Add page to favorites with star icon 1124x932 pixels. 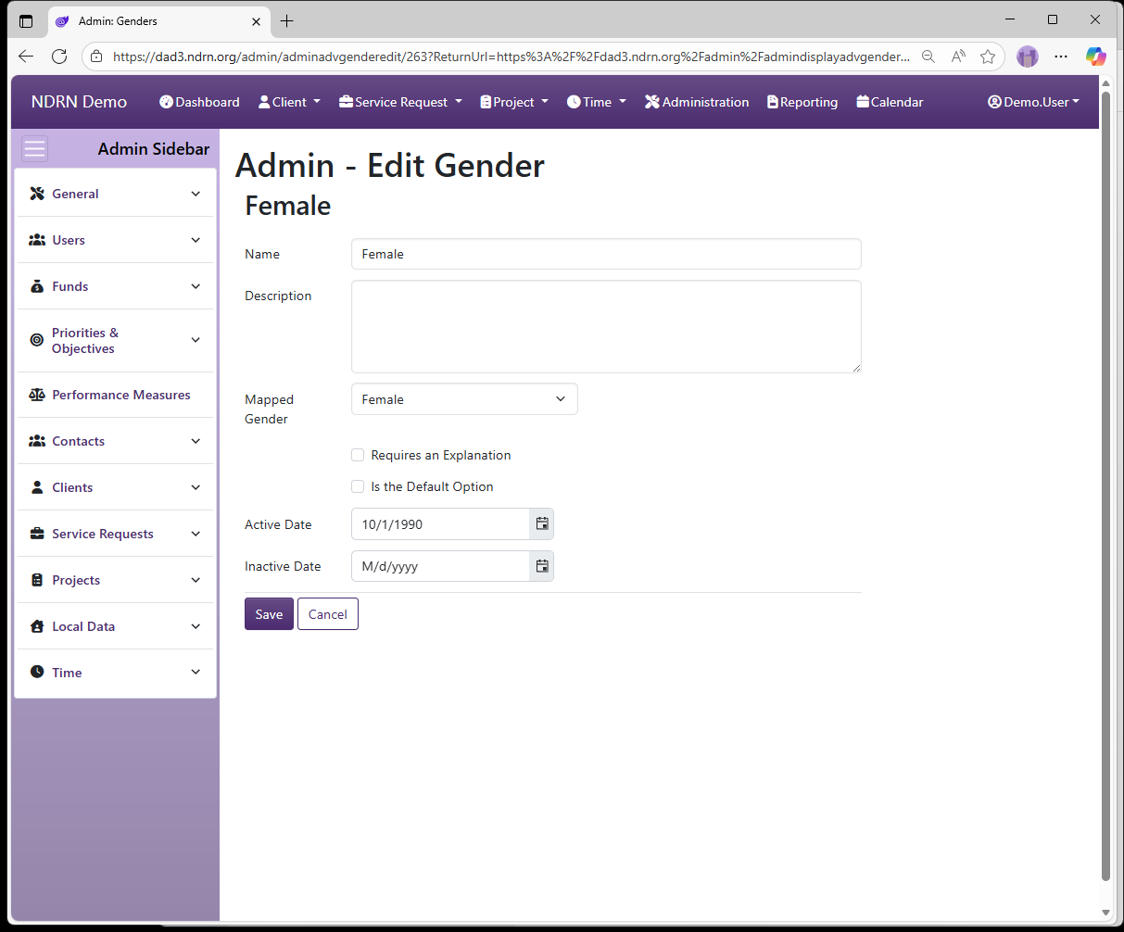coord(988,57)
